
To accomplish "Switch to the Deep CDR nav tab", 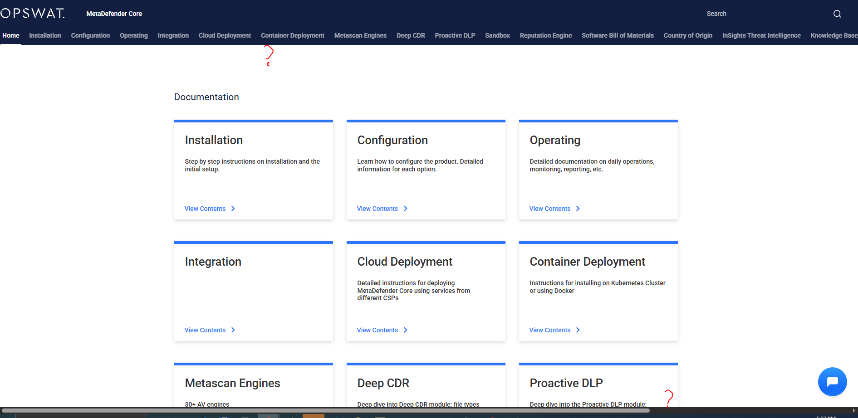I will pyautogui.click(x=411, y=35).
